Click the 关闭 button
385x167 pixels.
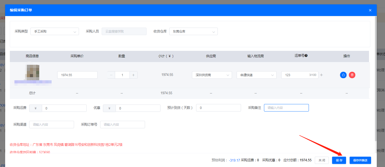(322, 160)
